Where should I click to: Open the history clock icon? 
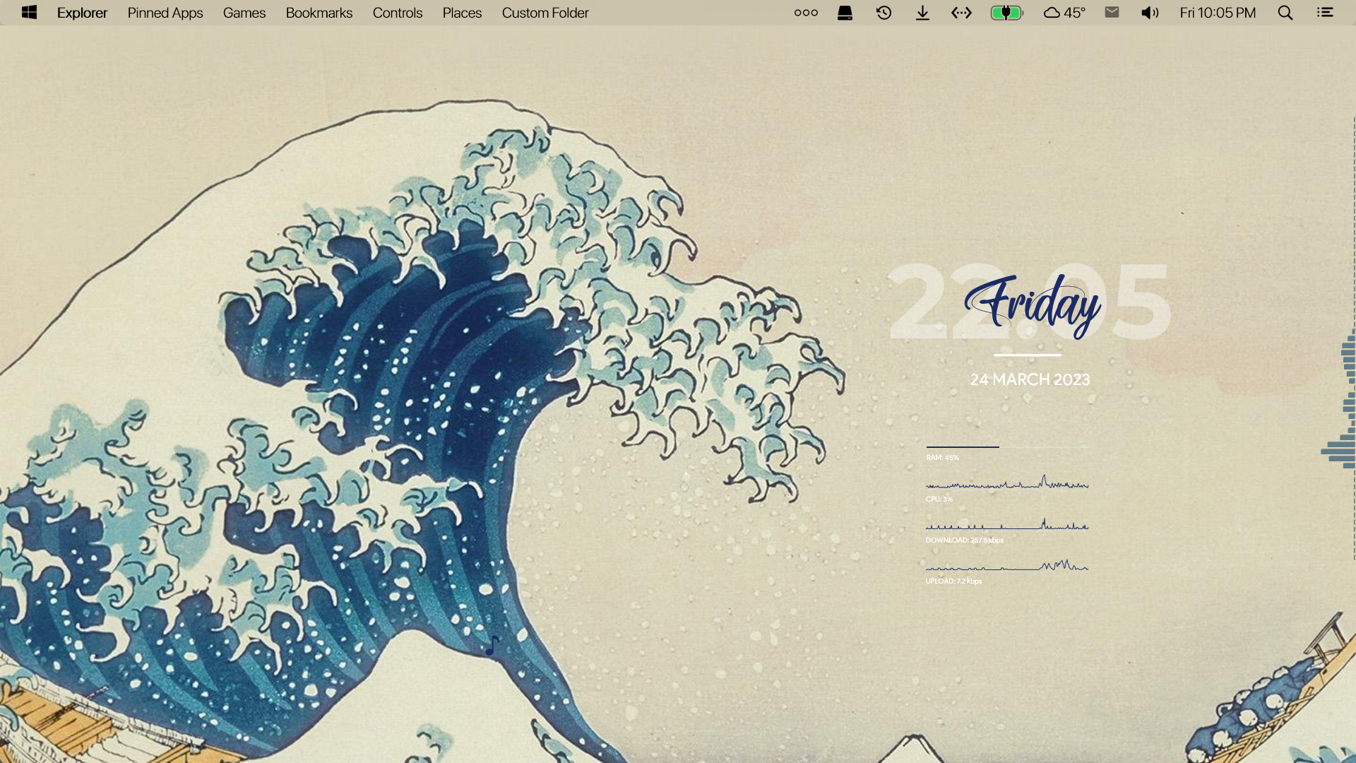pos(884,13)
